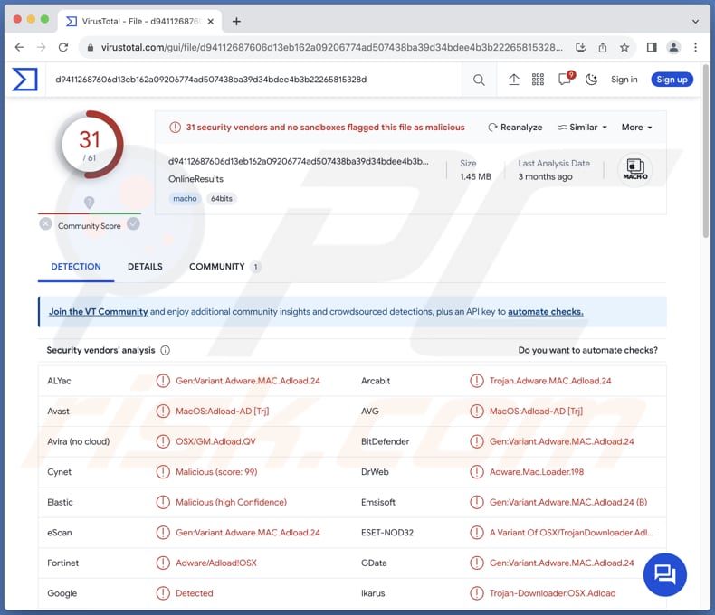Click the community score question marker
Viewport: 715px width, 615px height.
(89, 203)
